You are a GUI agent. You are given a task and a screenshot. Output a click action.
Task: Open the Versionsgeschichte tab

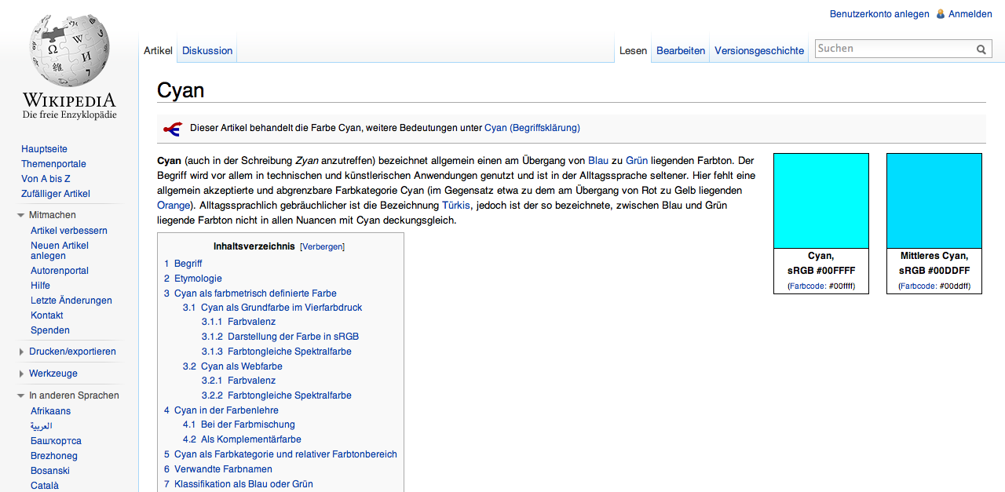coord(759,50)
